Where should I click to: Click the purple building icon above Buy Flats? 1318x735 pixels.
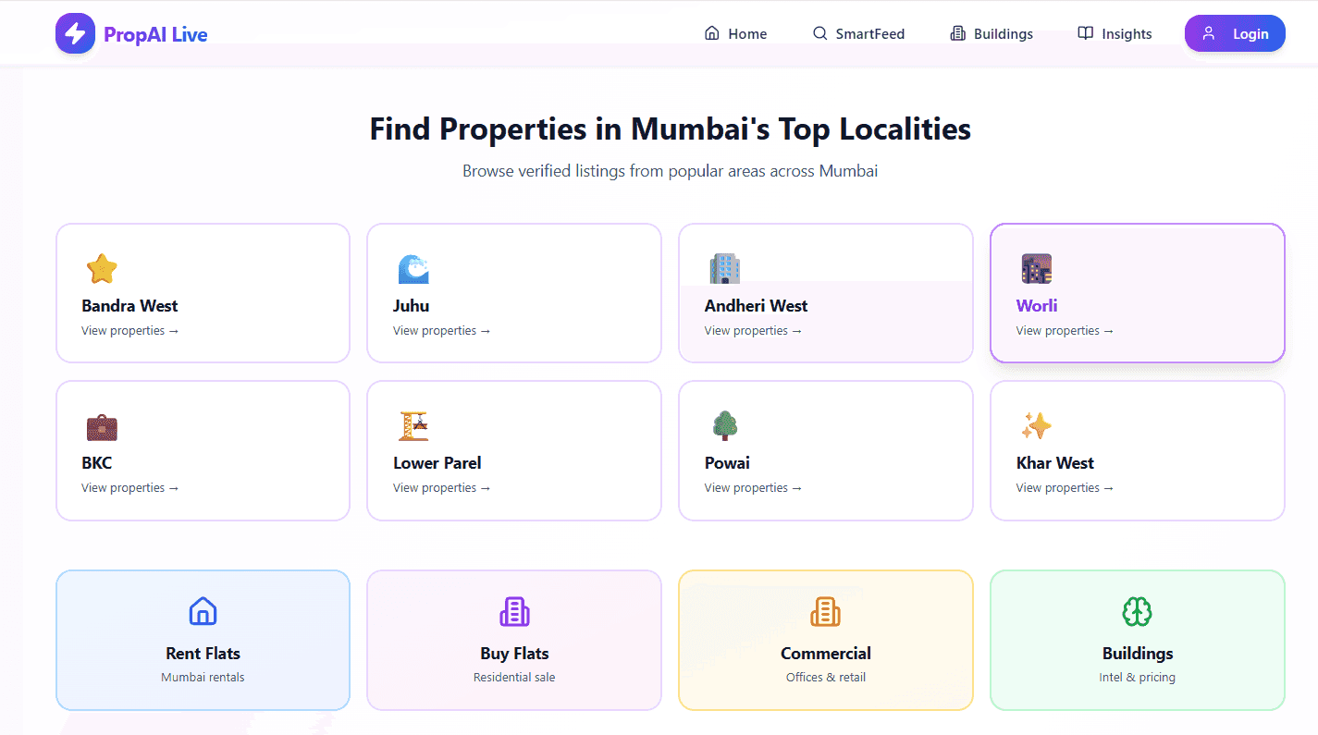(x=514, y=611)
